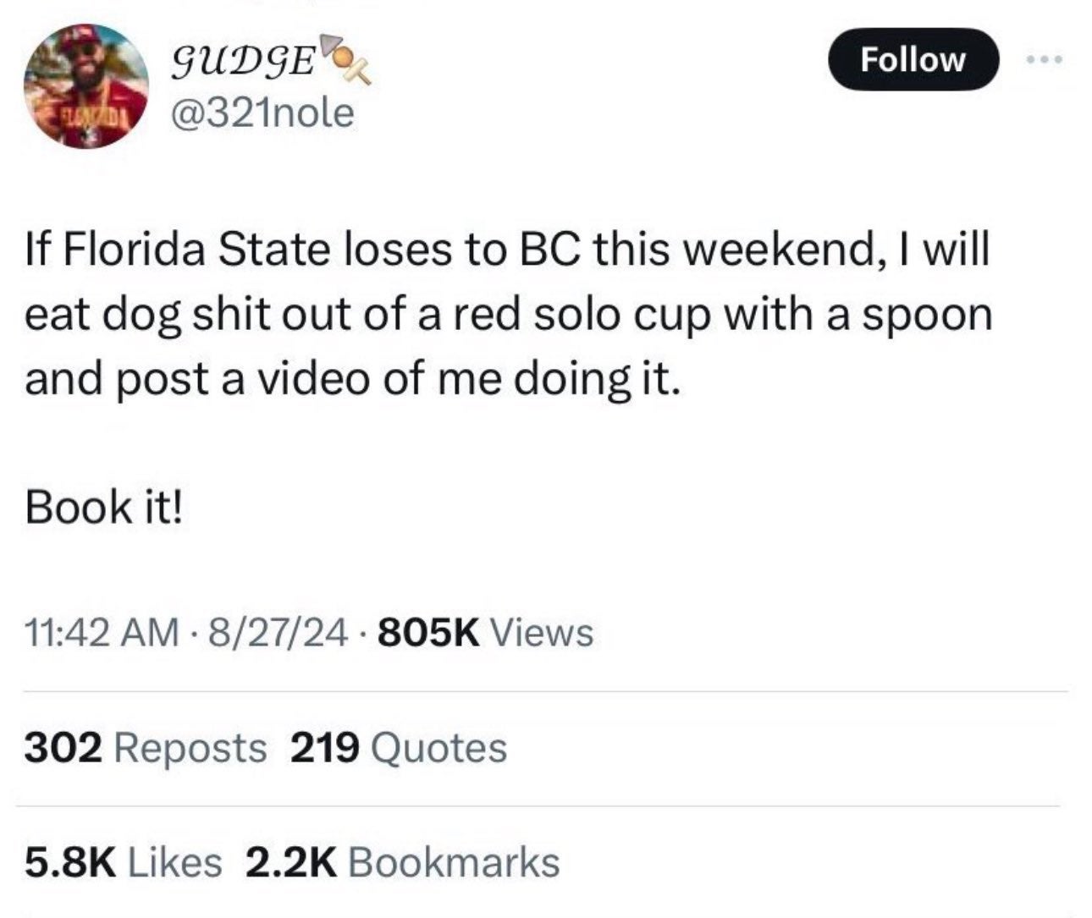Open the @321nole handle link
The image size is (1092, 918).
262,113
